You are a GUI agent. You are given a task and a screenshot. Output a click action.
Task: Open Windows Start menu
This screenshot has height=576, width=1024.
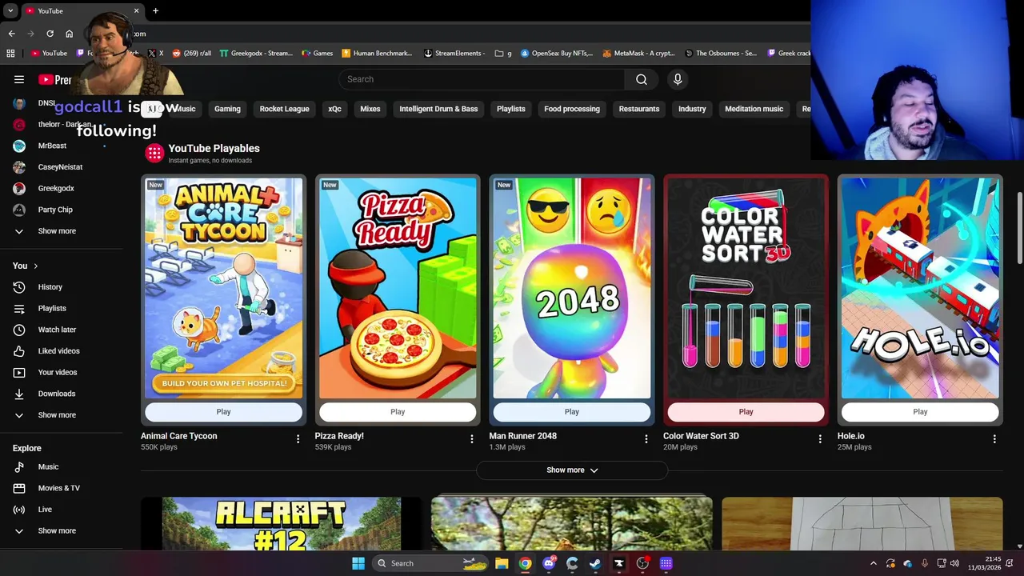[x=358, y=563]
